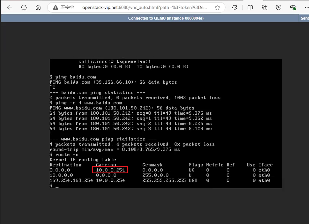The image size is (309, 224).
Task: View the not secure site warning
Action: point(64,8)
